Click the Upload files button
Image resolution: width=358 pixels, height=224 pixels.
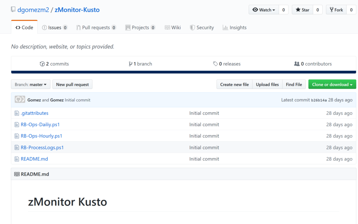coord(267,84)
